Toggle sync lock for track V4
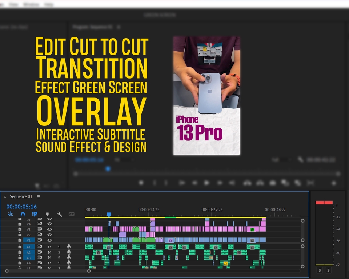The image size is (349, 279). [x=40, y=224]
